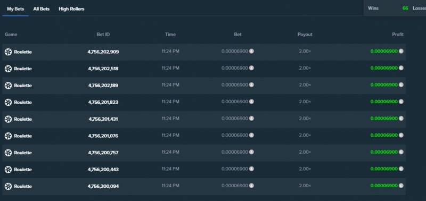Click roulette icon for bet 4,756,202,189
426x201 pixels.
coord(8,86)
